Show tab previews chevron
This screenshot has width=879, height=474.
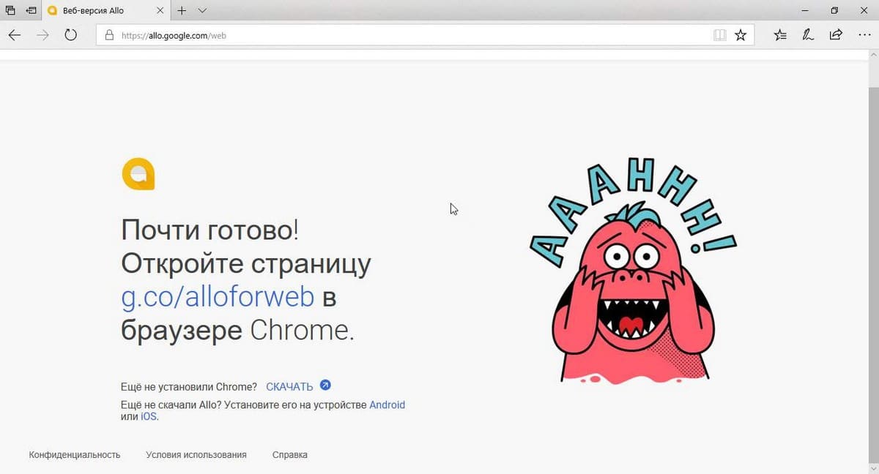pyautogui.click(x=203, y=10)
